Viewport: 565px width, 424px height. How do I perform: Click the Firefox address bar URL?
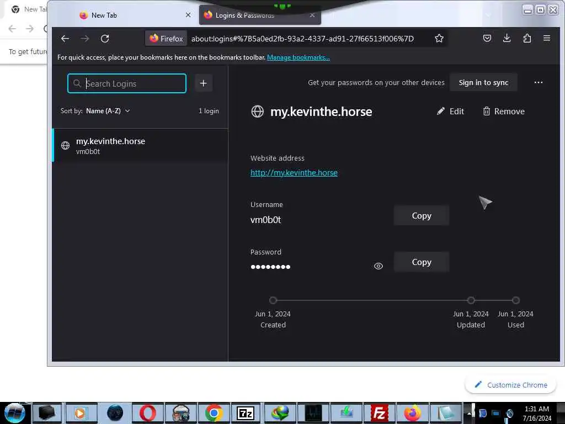click(303, 39)
